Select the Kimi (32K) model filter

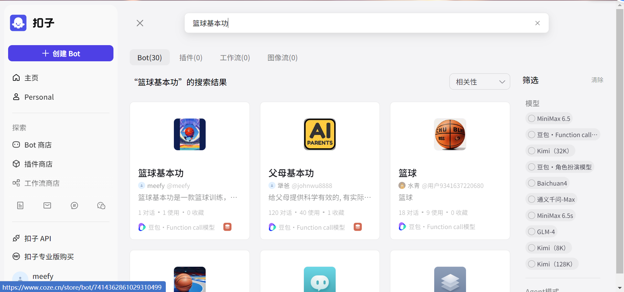point(532,151)
